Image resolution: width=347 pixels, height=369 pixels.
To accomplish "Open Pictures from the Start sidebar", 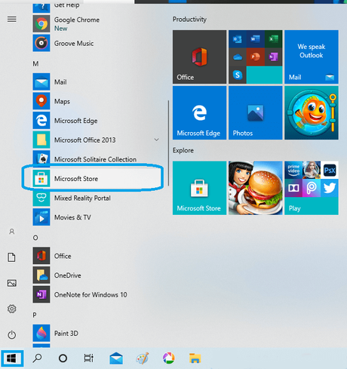I will [x=12, y=283].
